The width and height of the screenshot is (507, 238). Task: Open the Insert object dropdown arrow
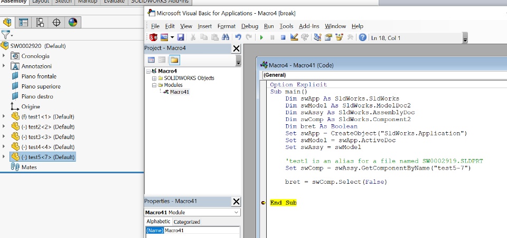click(172, 37)
